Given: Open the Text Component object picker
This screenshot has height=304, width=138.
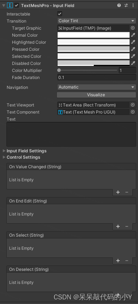Looking at the screenshot, I should tap(133, 112).
